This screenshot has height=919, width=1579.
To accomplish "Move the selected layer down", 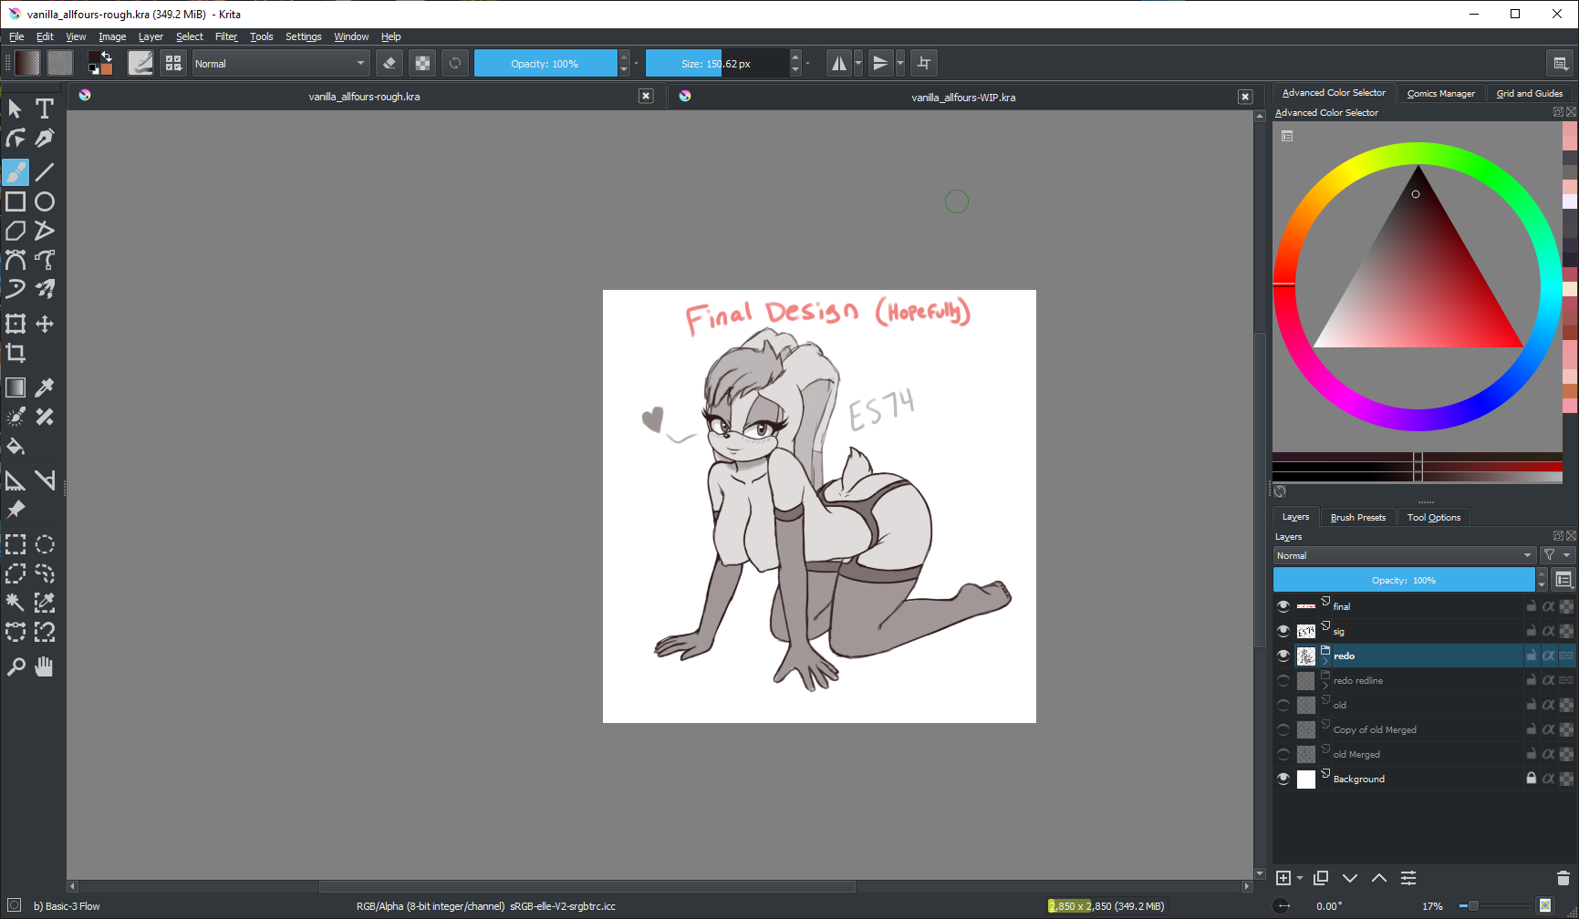I will 1350,878.
